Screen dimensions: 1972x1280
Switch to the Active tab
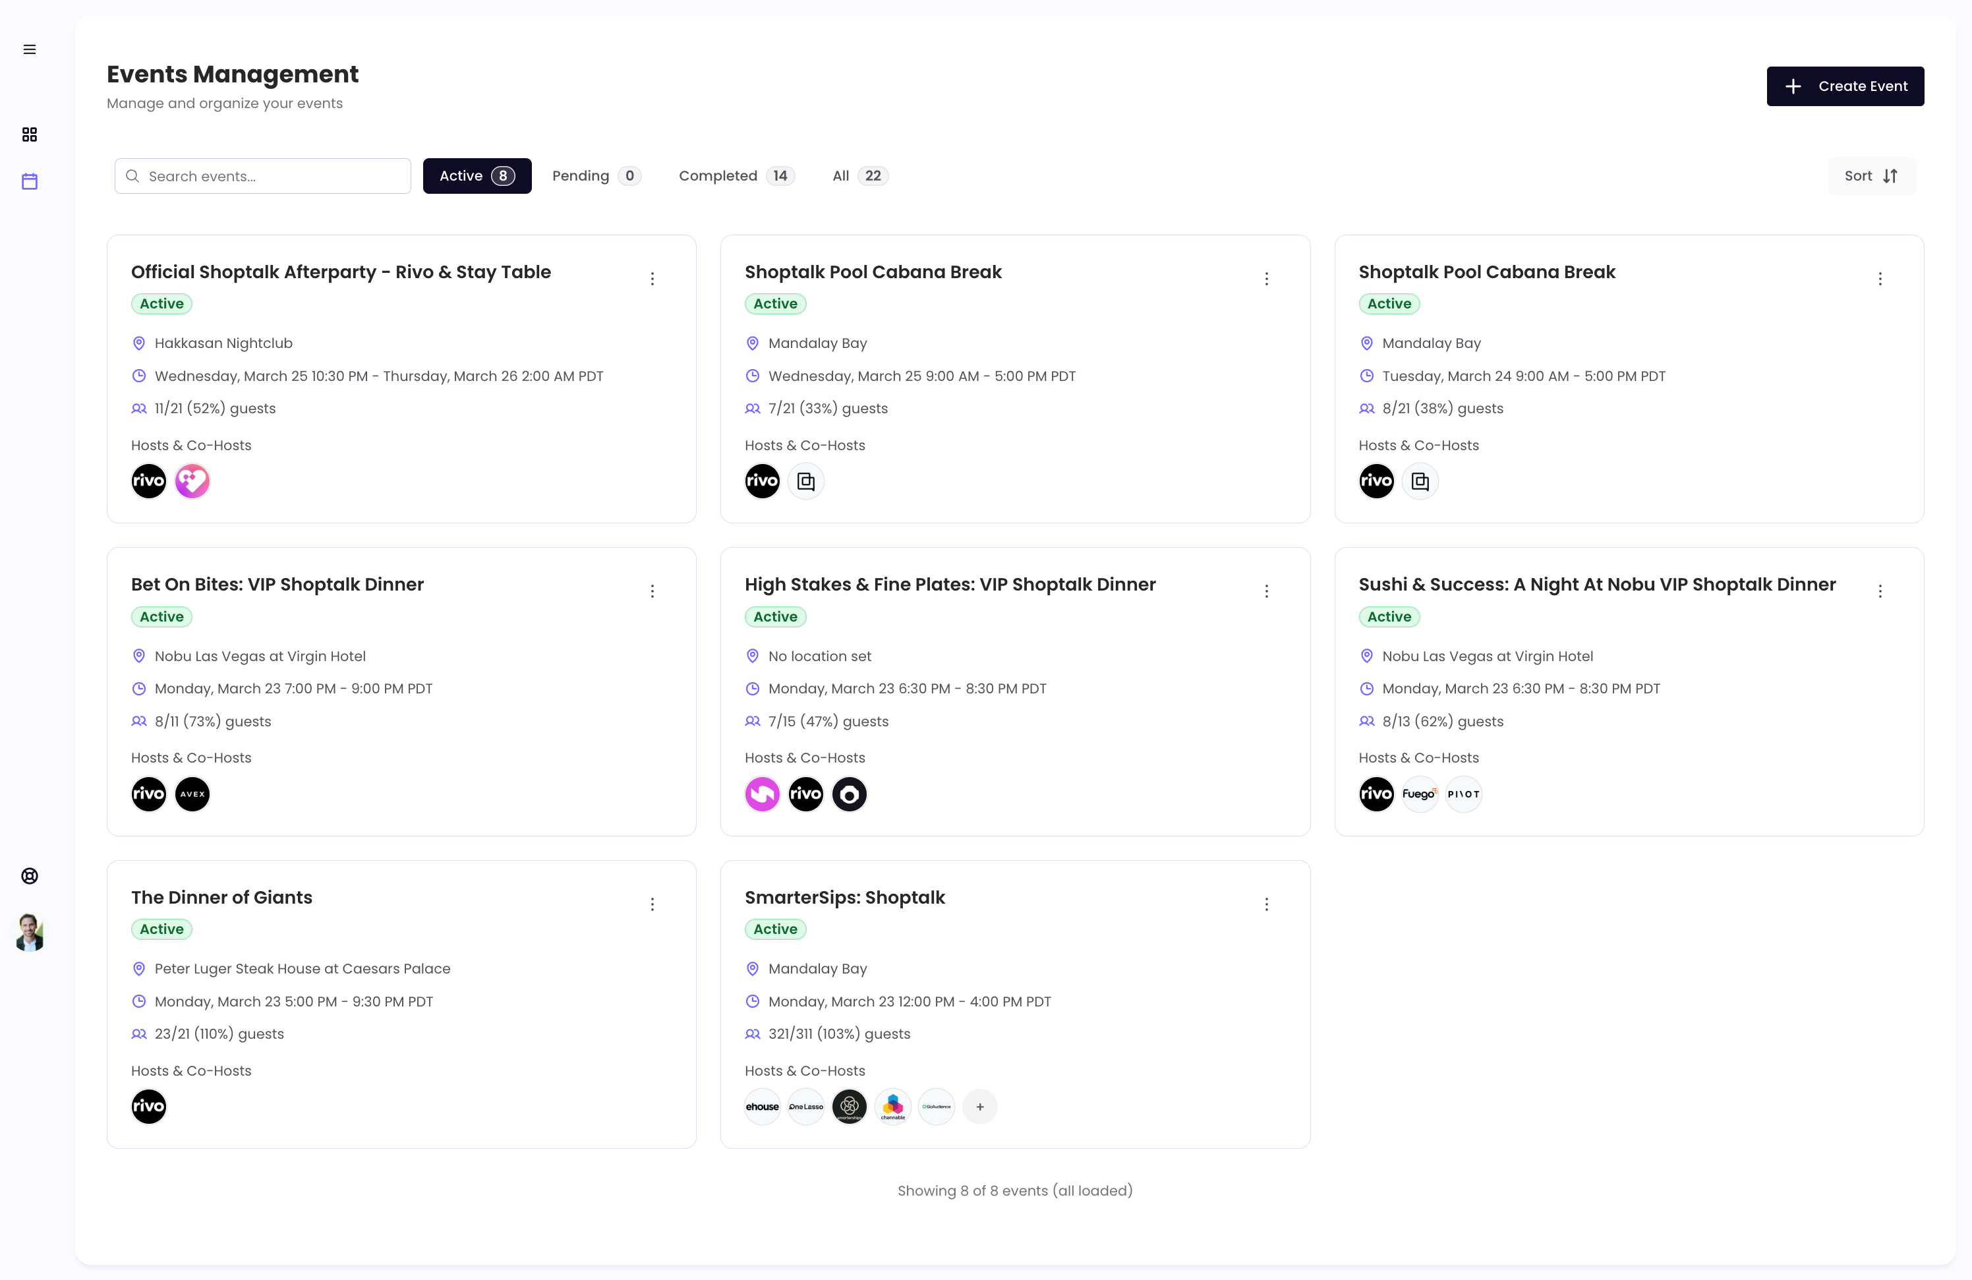pos(477,175)
